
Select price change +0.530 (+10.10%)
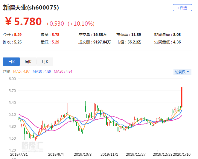point(70,24)
